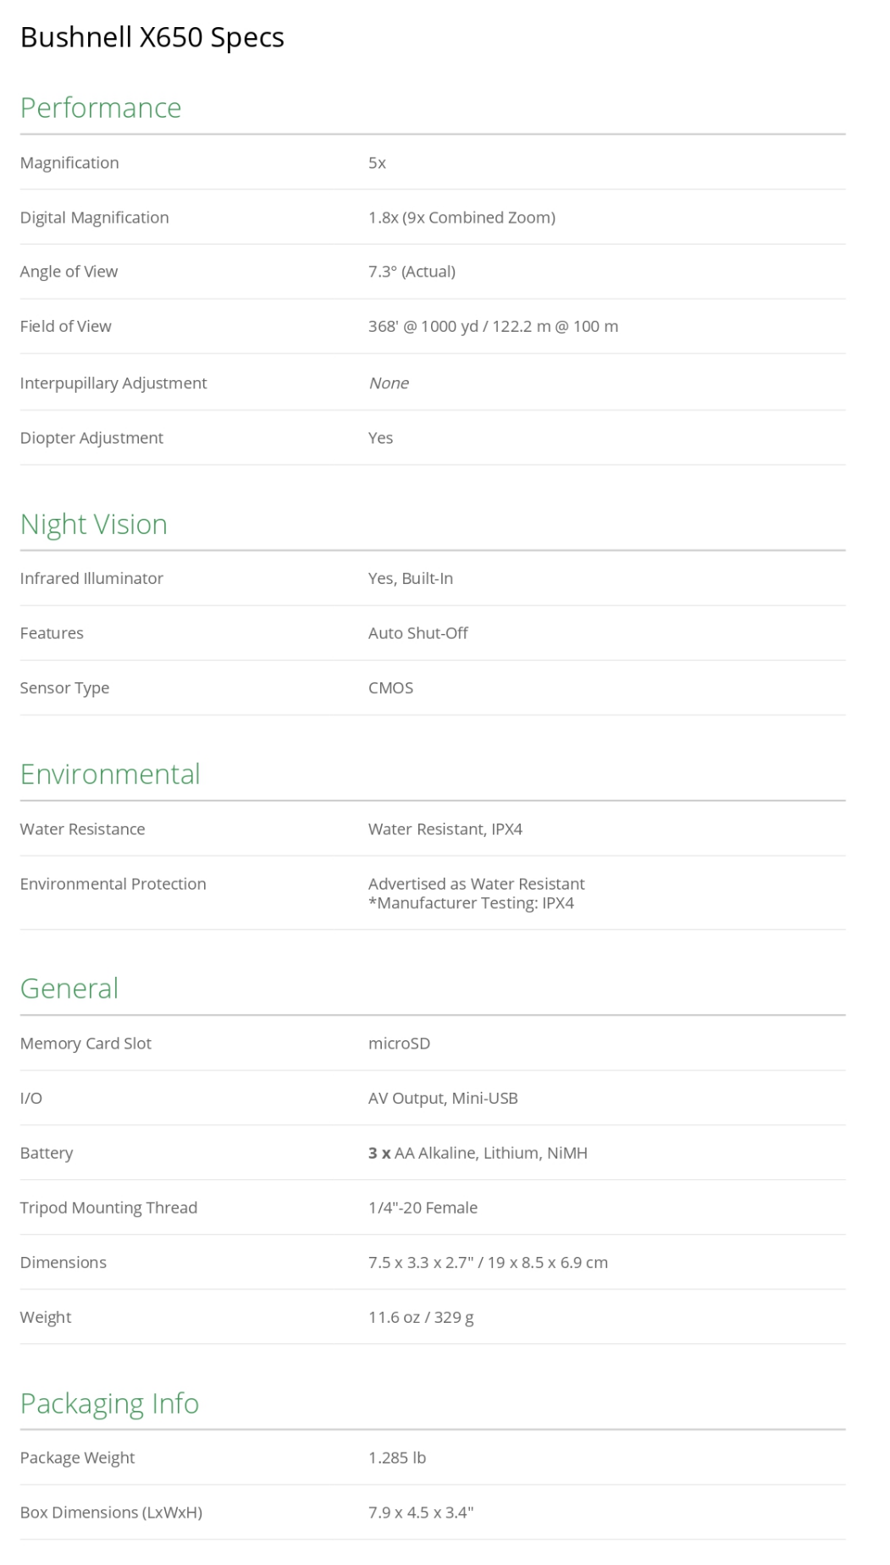
Task: Select the Field of View label
Action: tap(65, 326)
